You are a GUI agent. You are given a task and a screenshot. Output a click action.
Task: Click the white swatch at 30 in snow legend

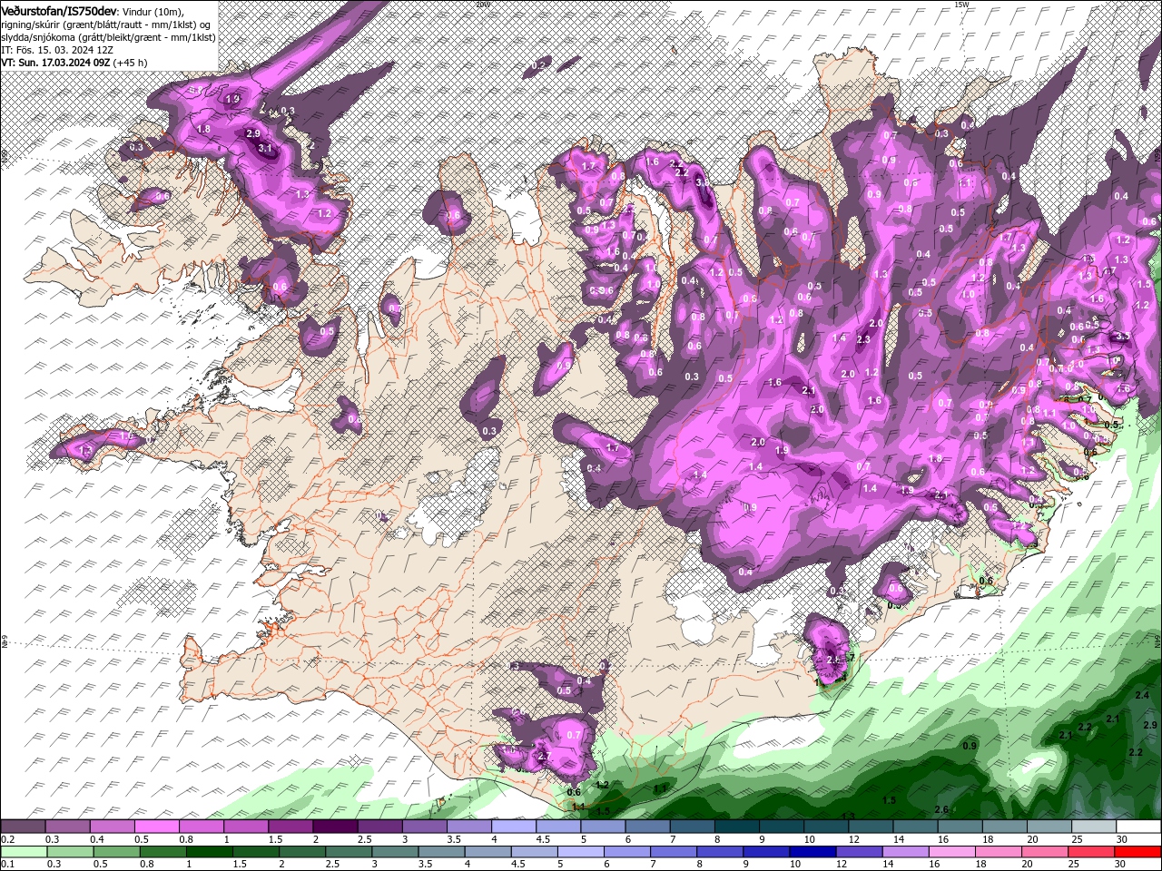(x=1138, y=827)
